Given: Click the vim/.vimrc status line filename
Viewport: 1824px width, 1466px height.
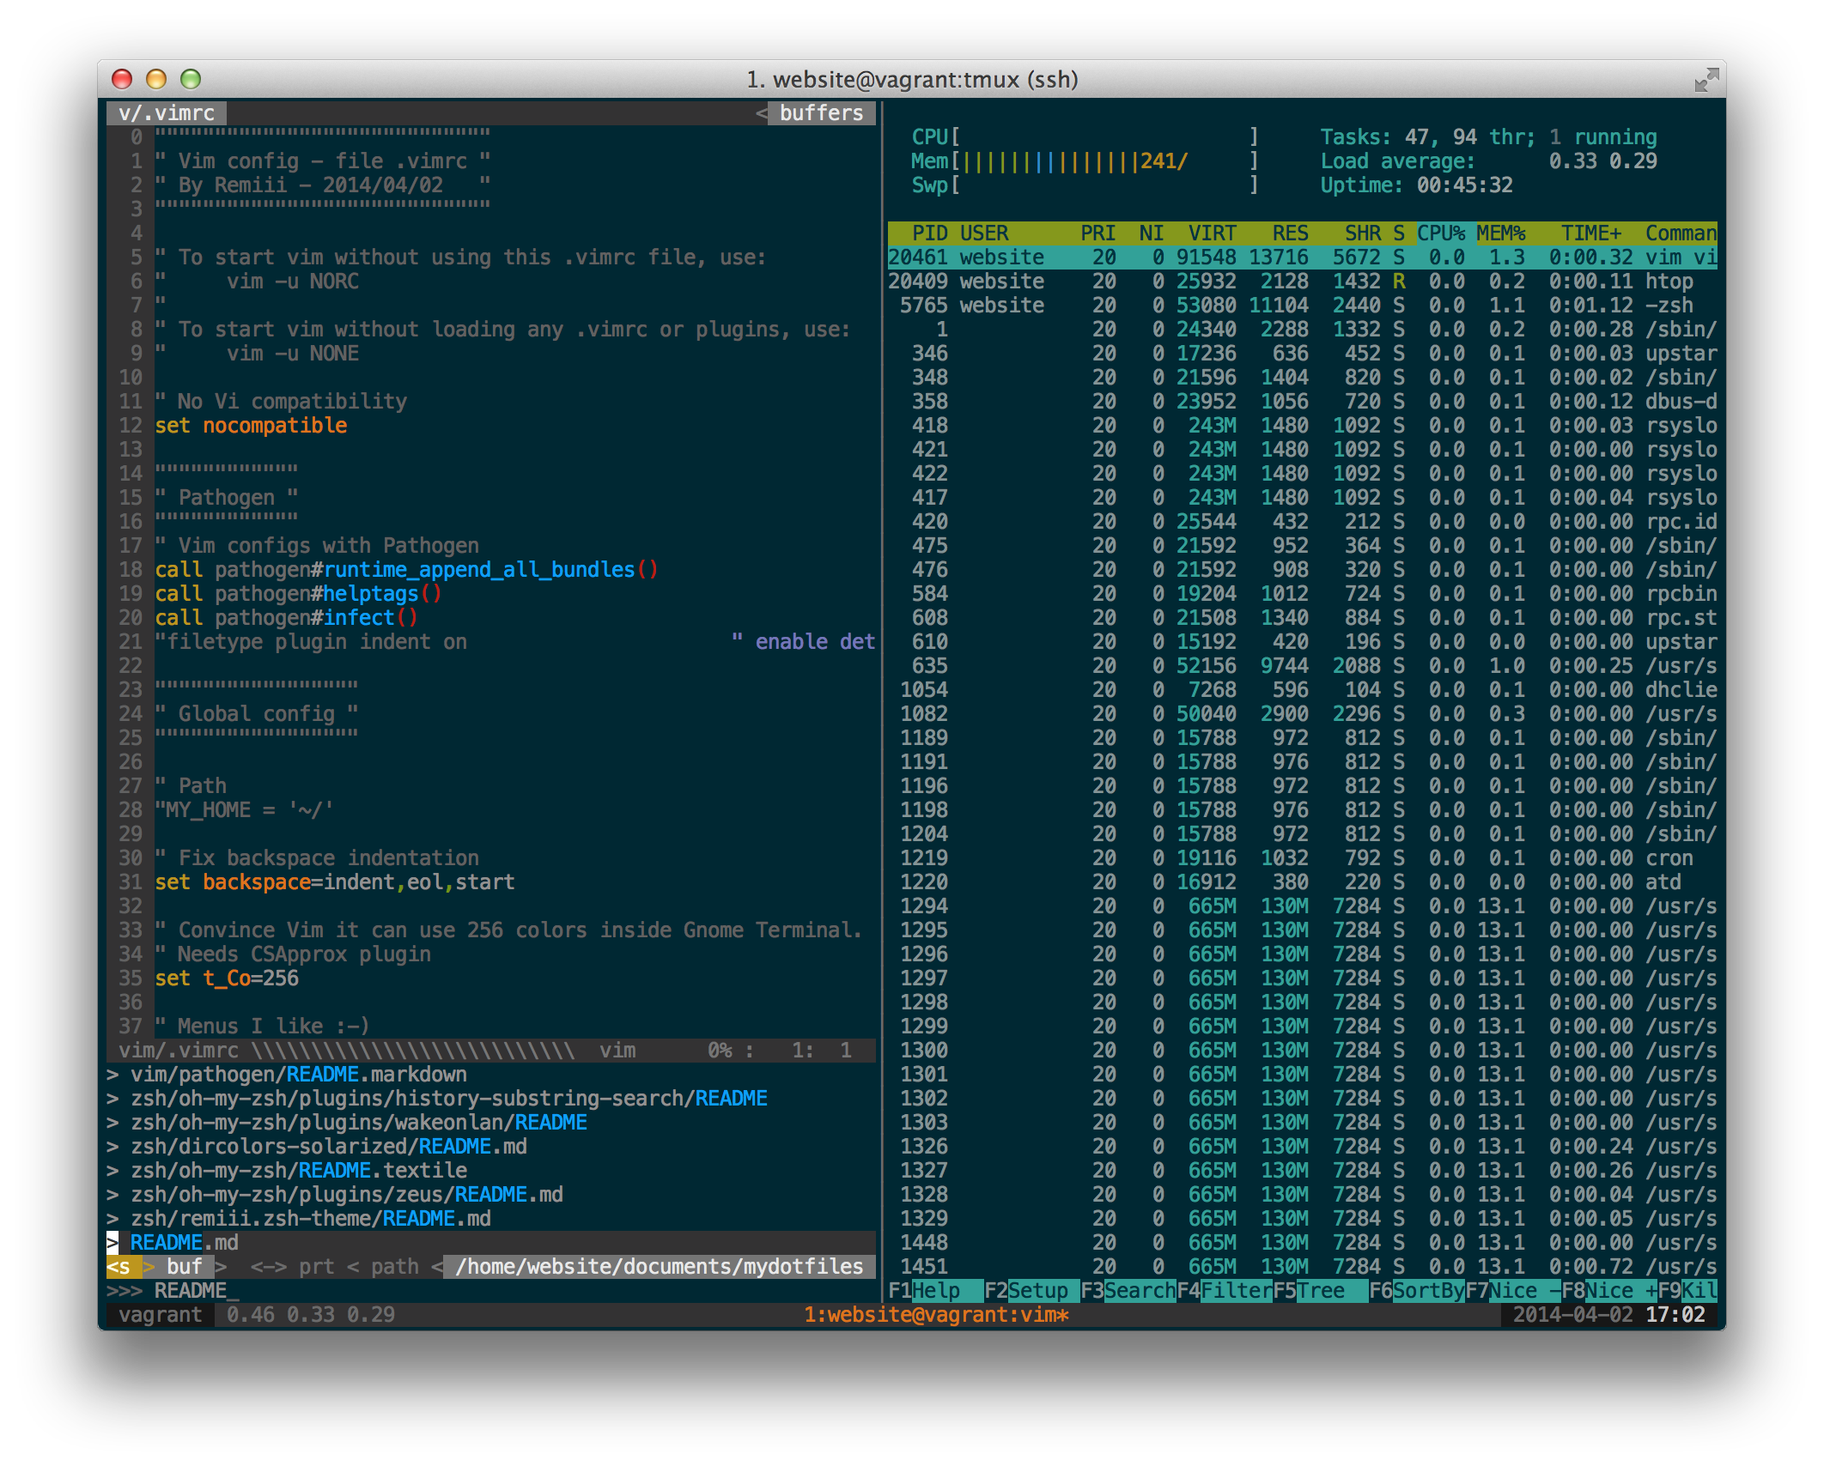Looking at the screenshot, I should (179, 1051).
